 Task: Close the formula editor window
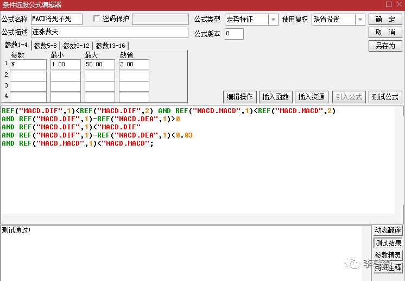(397, 4)
